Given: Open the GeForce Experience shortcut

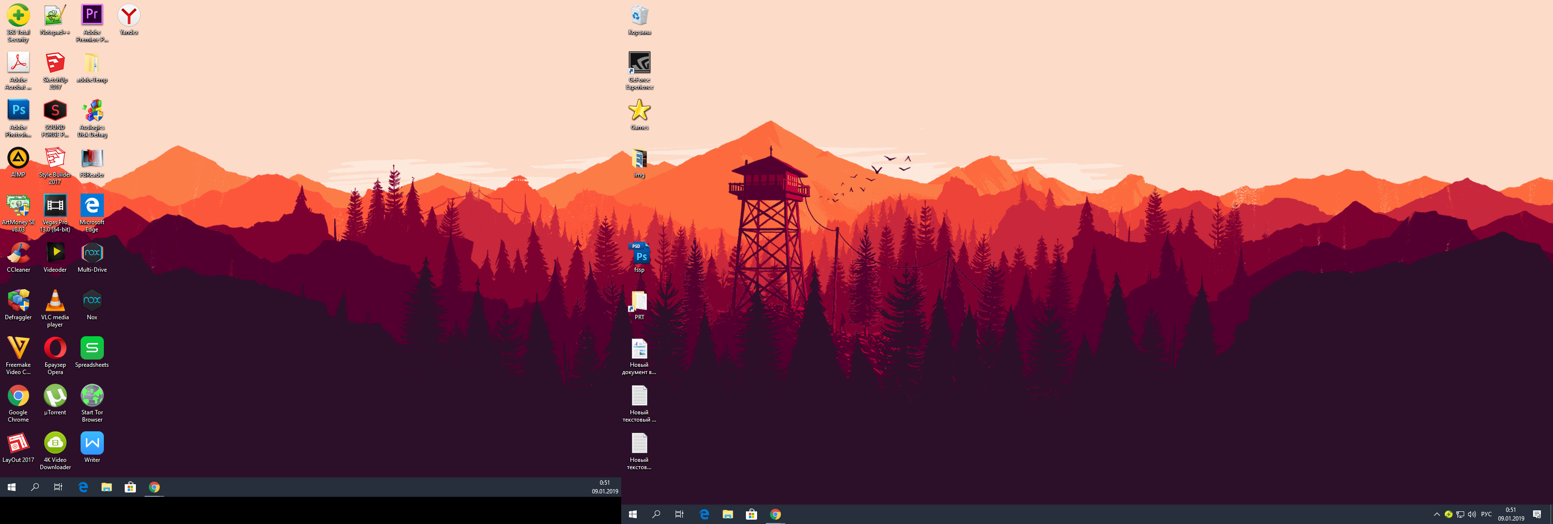Looking at the screenshot, I should click(x=639, y=71).
